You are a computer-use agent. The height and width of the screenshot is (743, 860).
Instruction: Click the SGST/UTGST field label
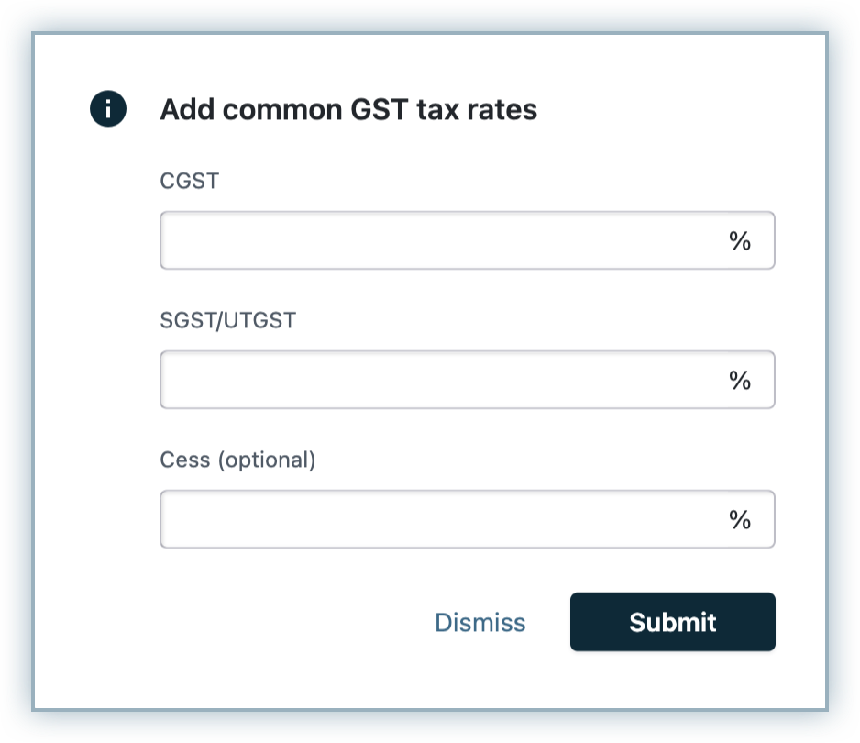[228, 320]
